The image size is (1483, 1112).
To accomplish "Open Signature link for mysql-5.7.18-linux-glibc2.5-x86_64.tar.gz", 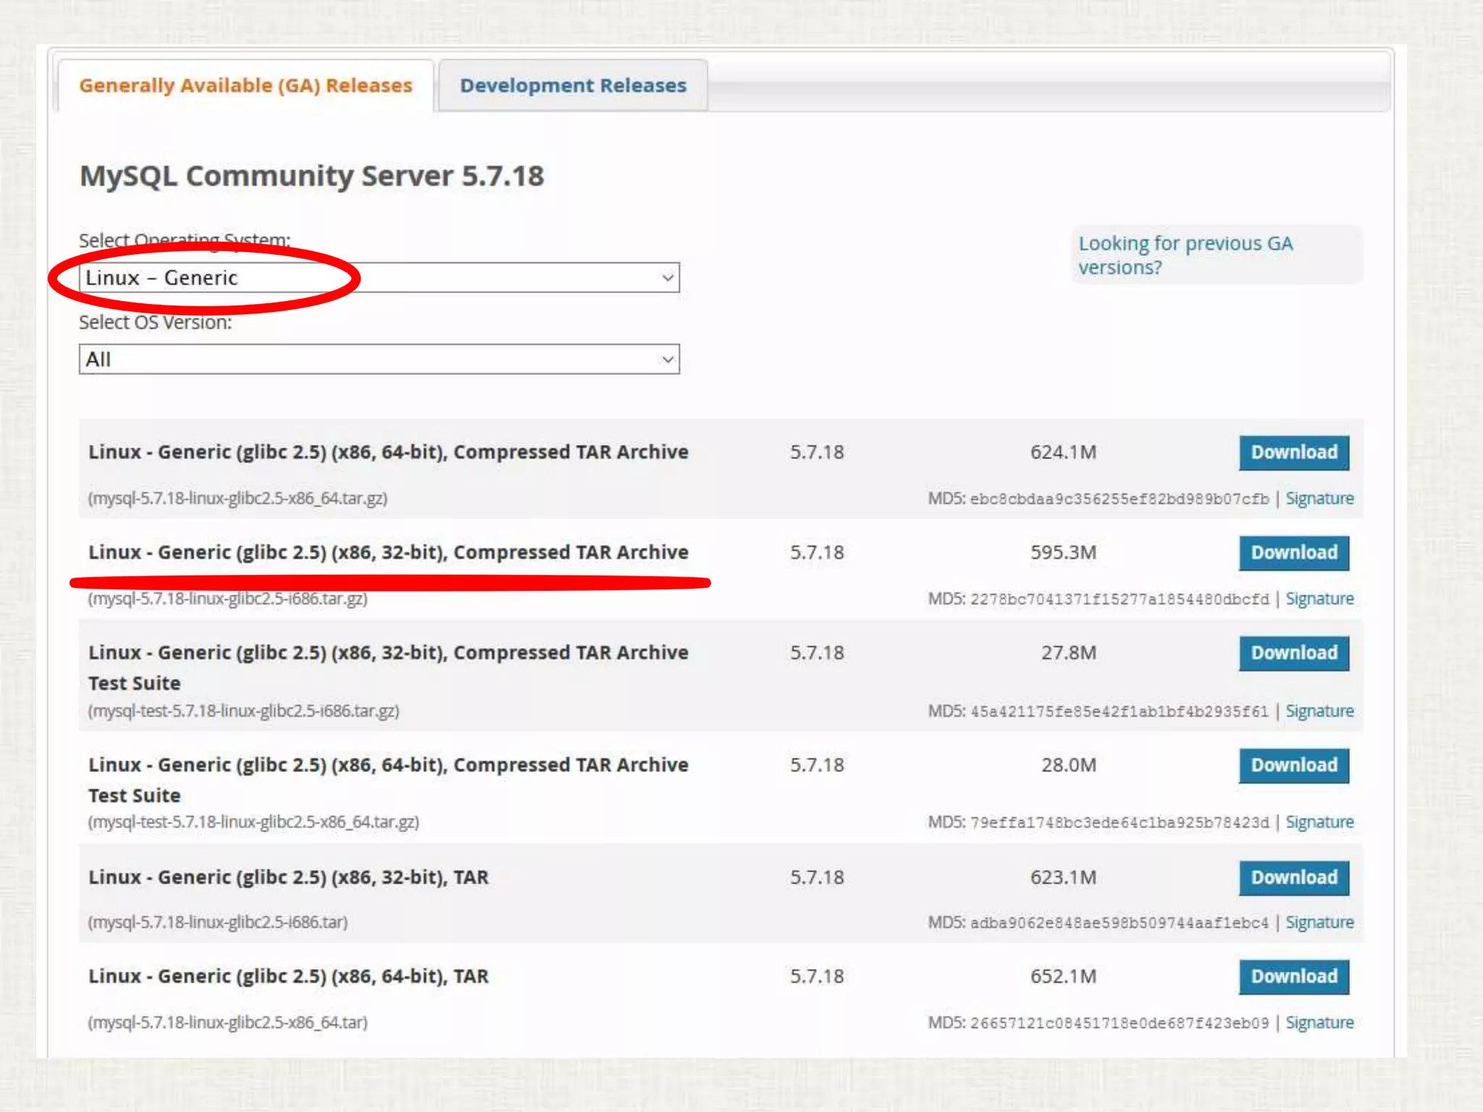I will click(1319, 499).
